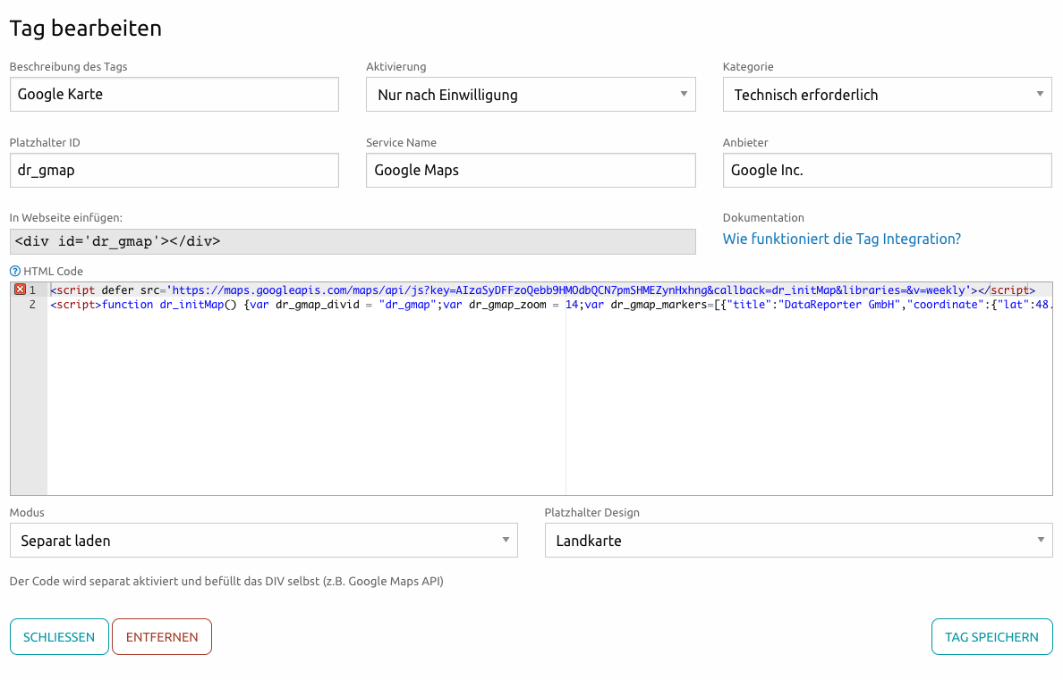Click inside the Beschreibung des Tags field

click(x=174, y=94)
